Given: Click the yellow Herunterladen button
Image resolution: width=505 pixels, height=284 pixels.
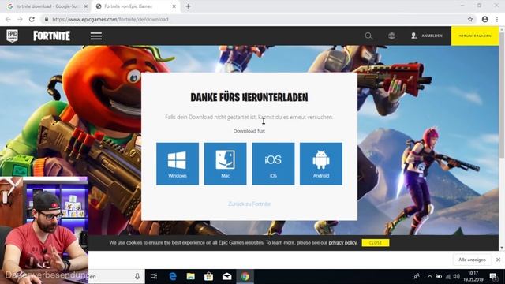Looking at the screenshot, I should pos(475,35).
